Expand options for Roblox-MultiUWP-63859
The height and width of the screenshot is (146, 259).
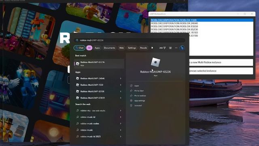[121, 98]
